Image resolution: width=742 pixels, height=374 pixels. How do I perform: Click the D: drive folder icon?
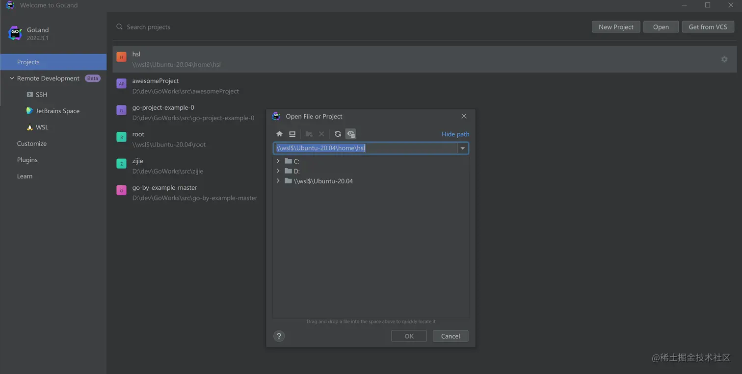(288, 171)
